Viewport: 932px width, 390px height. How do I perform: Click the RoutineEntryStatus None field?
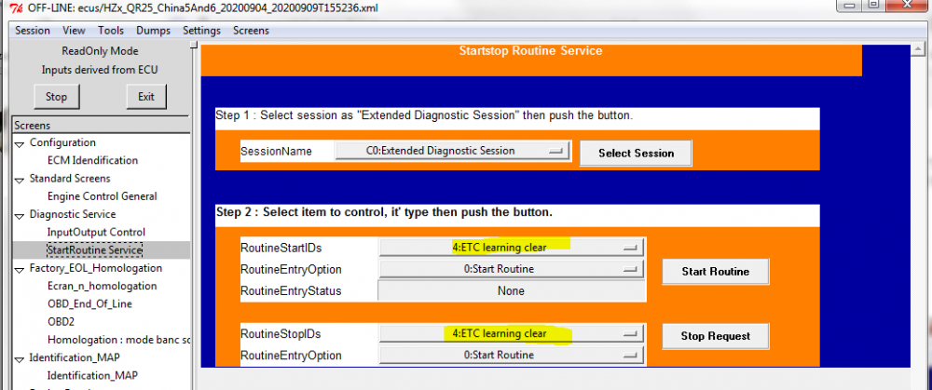pos(511,290)
